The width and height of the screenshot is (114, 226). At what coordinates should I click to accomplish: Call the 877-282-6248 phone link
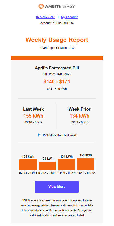(46, 17)
